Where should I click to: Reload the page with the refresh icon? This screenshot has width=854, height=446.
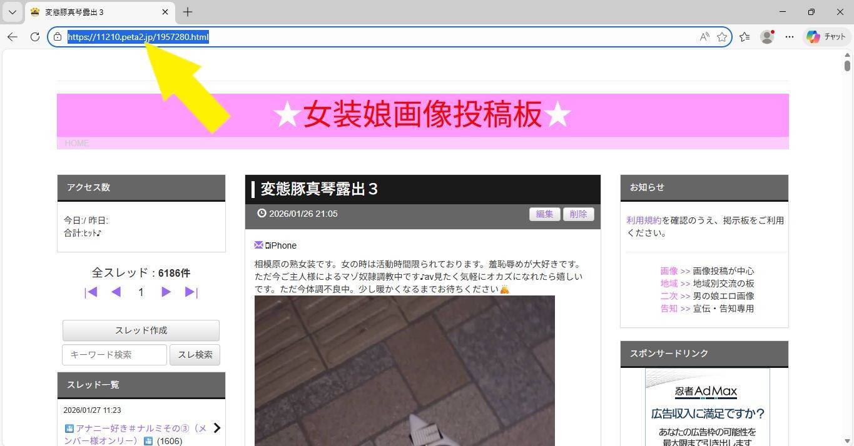[x=35, y=37]
